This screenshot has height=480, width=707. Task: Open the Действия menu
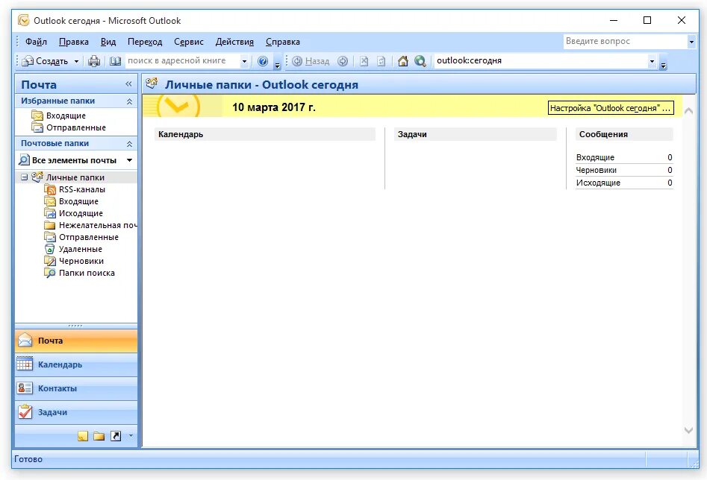tap(234, 42)
